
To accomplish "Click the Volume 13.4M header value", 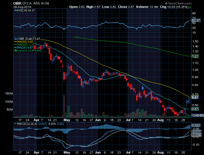I will tap(147, 7).
